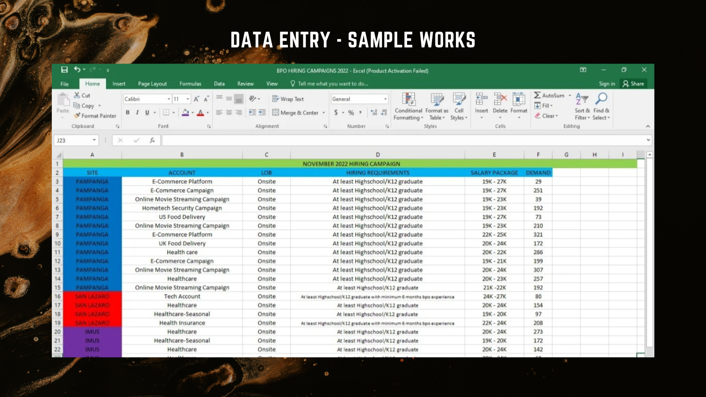Switch to the Review tab
The width and height of the screenshot is (706, 397).
pos(245,84)
